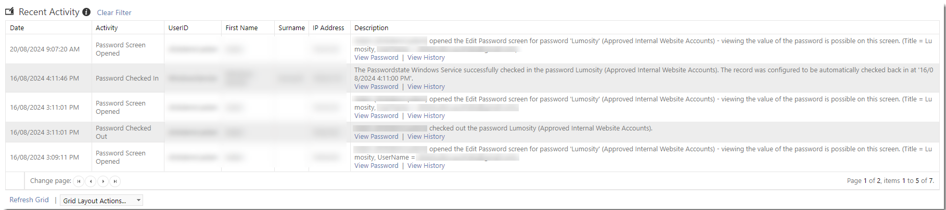Click the Recent Activity info icon
Image resolution: width=946 pixels, height=210 pixels.
pyautogui.click(x=86, y=12)
